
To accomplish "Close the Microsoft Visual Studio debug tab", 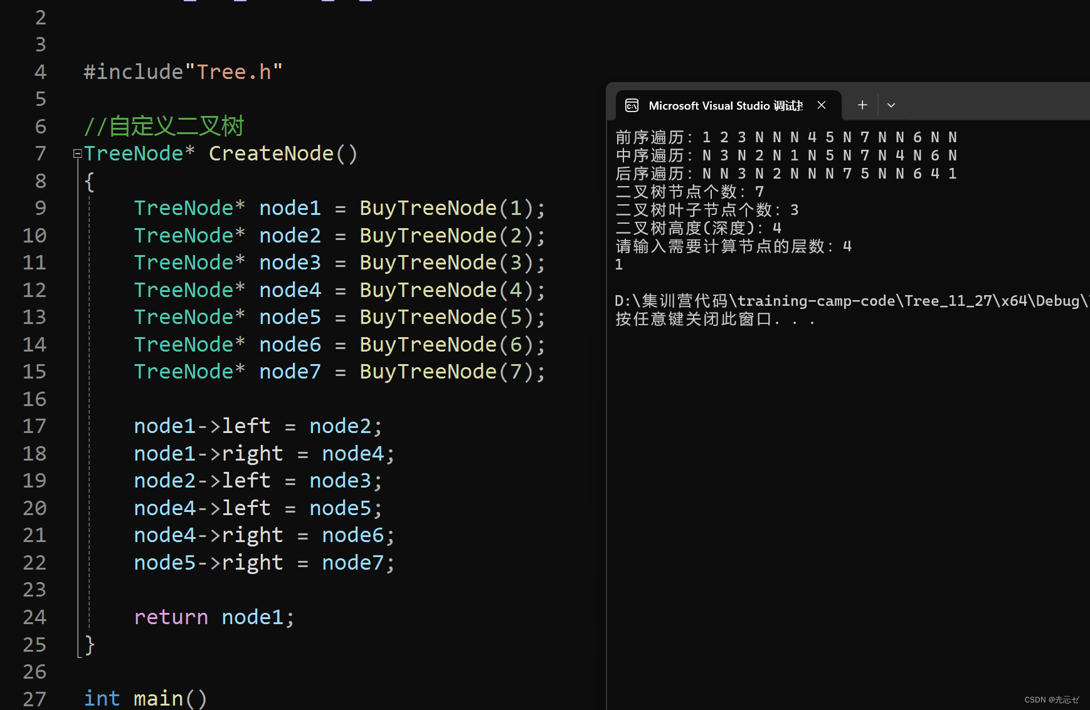I will (x=821, y=105).
